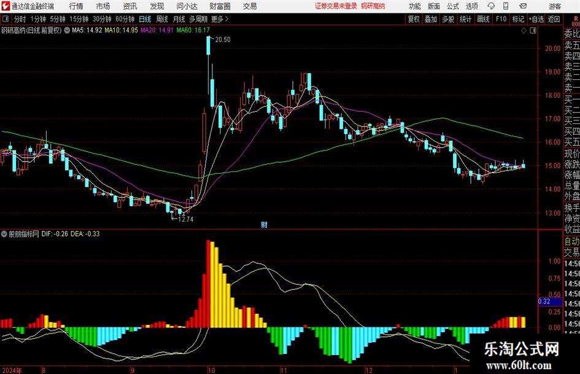The image size is (580, 374).
Task: Open the 问小达 menu
Action: point(187,6)
